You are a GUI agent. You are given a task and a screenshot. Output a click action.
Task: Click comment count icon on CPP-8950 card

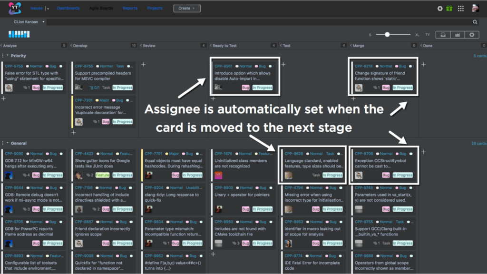[234, 243]
